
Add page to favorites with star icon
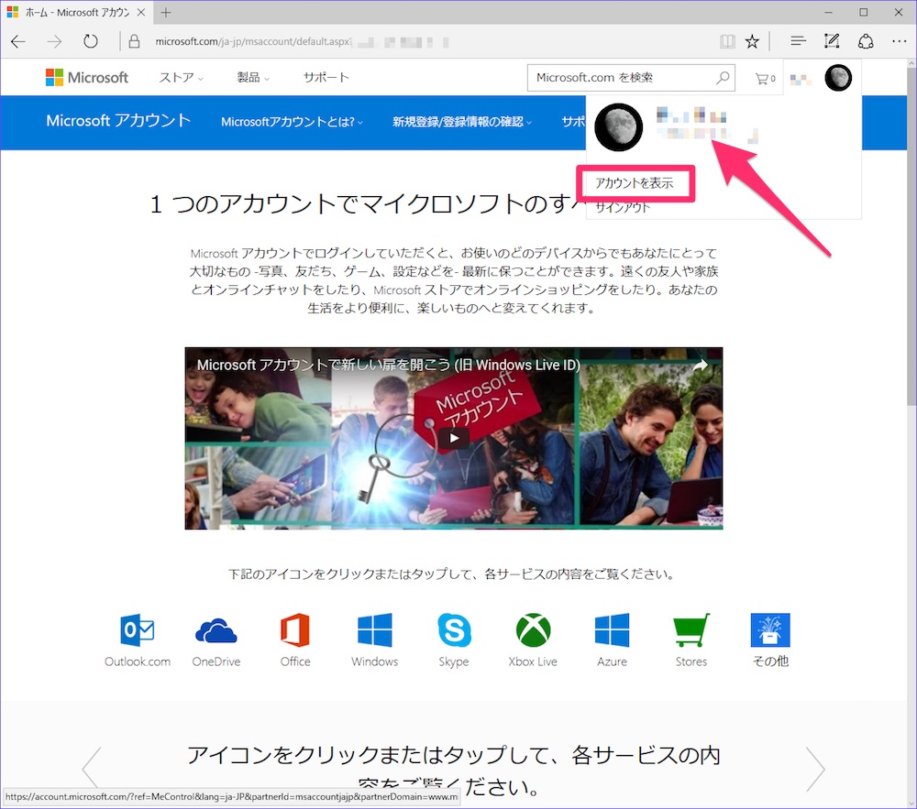coord(752,41)
